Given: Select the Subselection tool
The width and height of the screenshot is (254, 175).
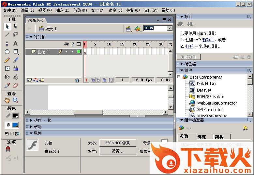Looking at the screenshot, I should click(x=16, y=26).
